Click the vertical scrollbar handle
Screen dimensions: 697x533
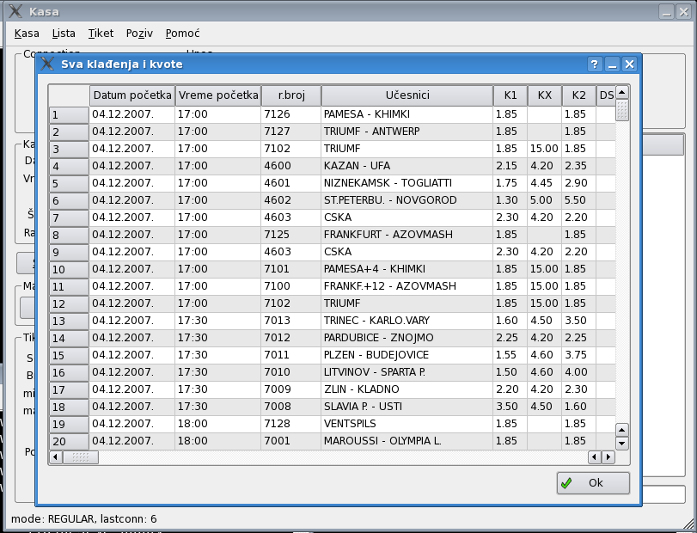click(x=622, y=110)
